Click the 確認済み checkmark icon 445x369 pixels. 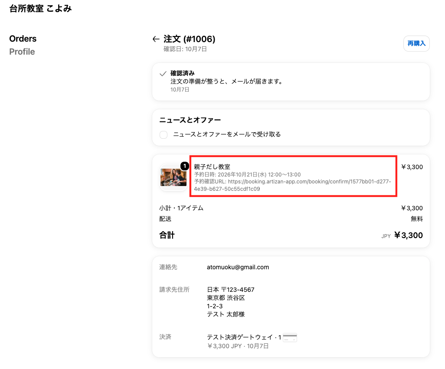(x=163, y=74)
